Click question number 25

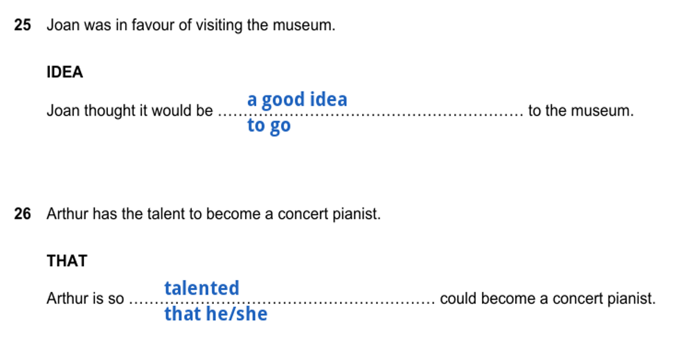pos(23,25)
